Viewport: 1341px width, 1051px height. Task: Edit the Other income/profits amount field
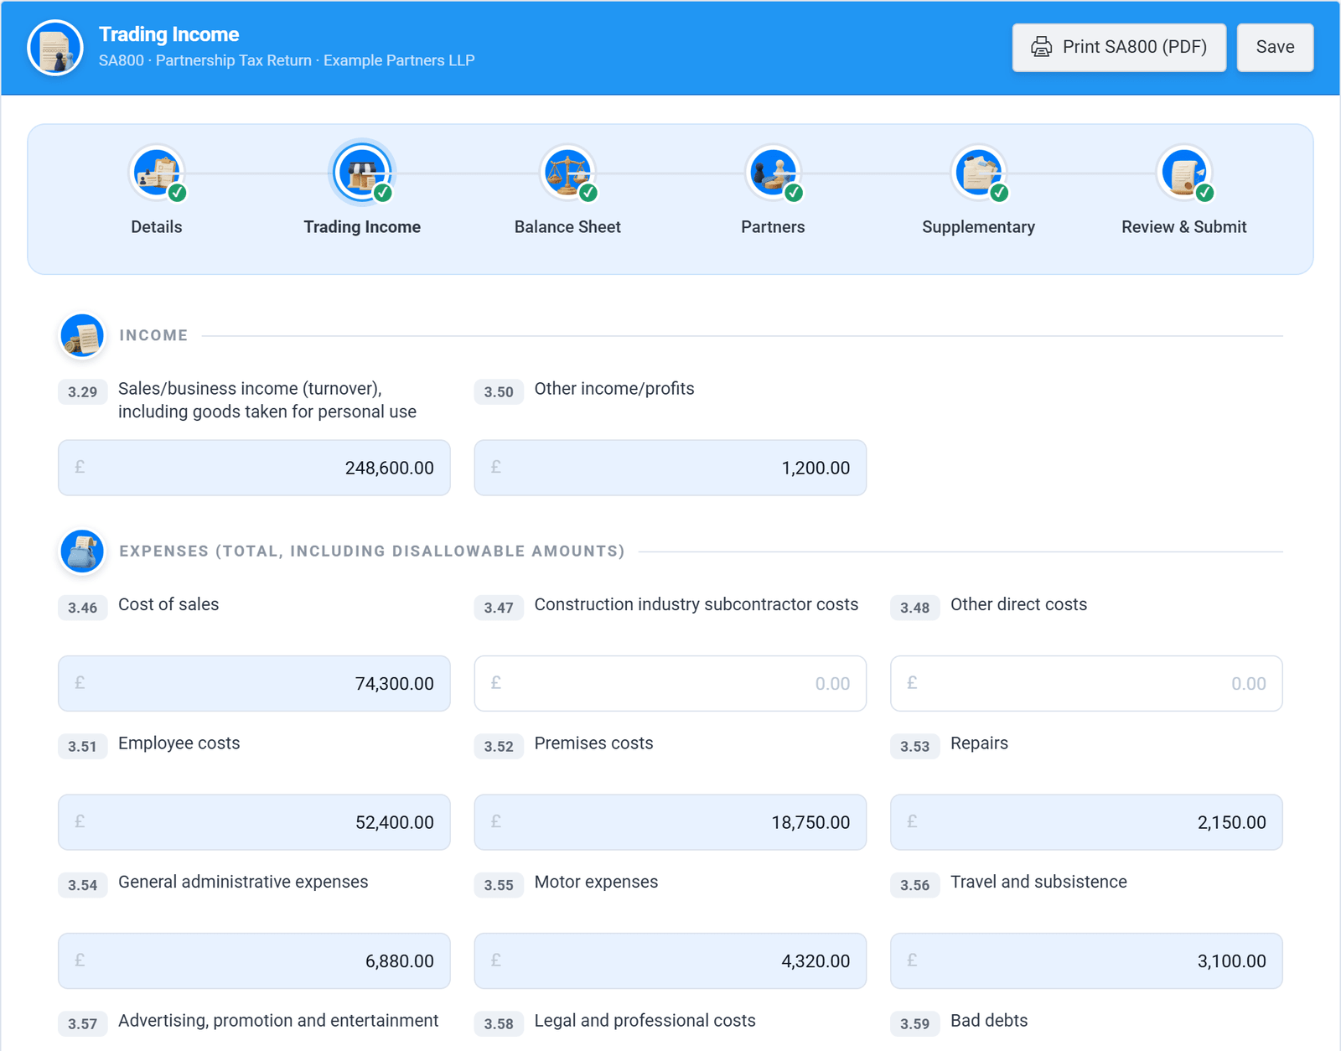[x=670, y=468]
